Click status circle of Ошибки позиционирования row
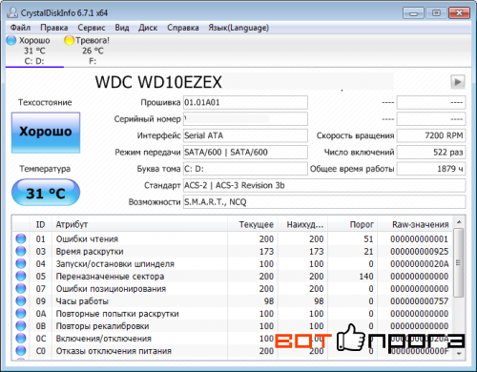This screenshot has height=372, width=477. pyautogui.click(x=21, y=288)
